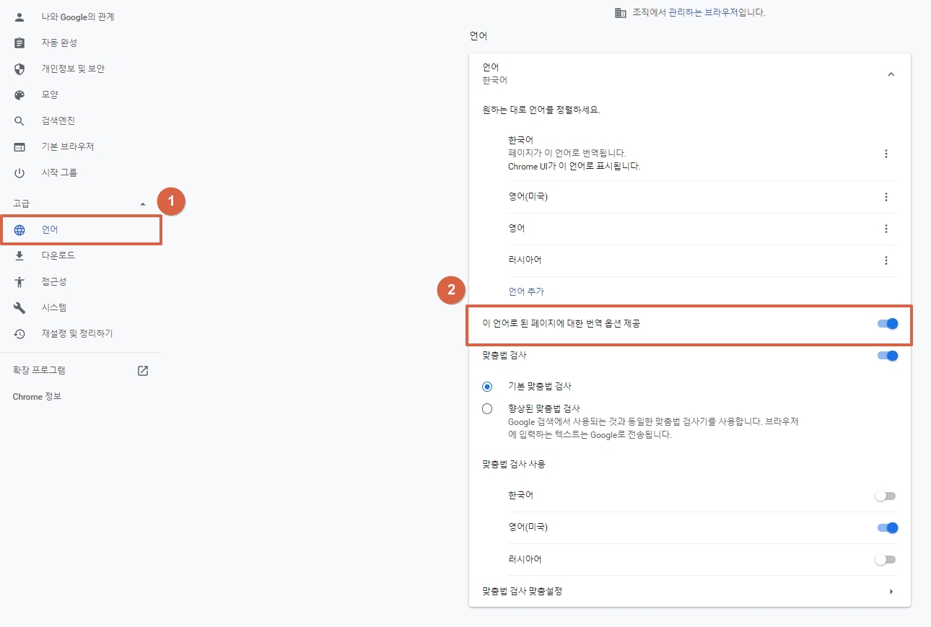Open Chrome 정보 page
Screen dimensions: 931x627
click(x=37, y=397)
